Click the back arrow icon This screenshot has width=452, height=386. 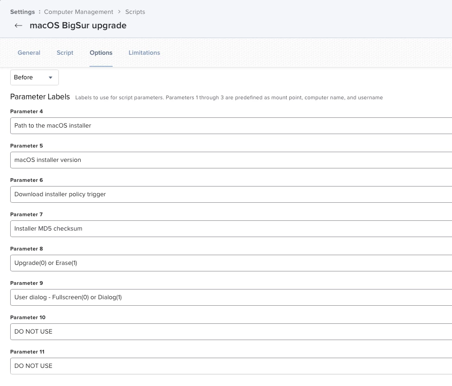[x=19, y=26]
